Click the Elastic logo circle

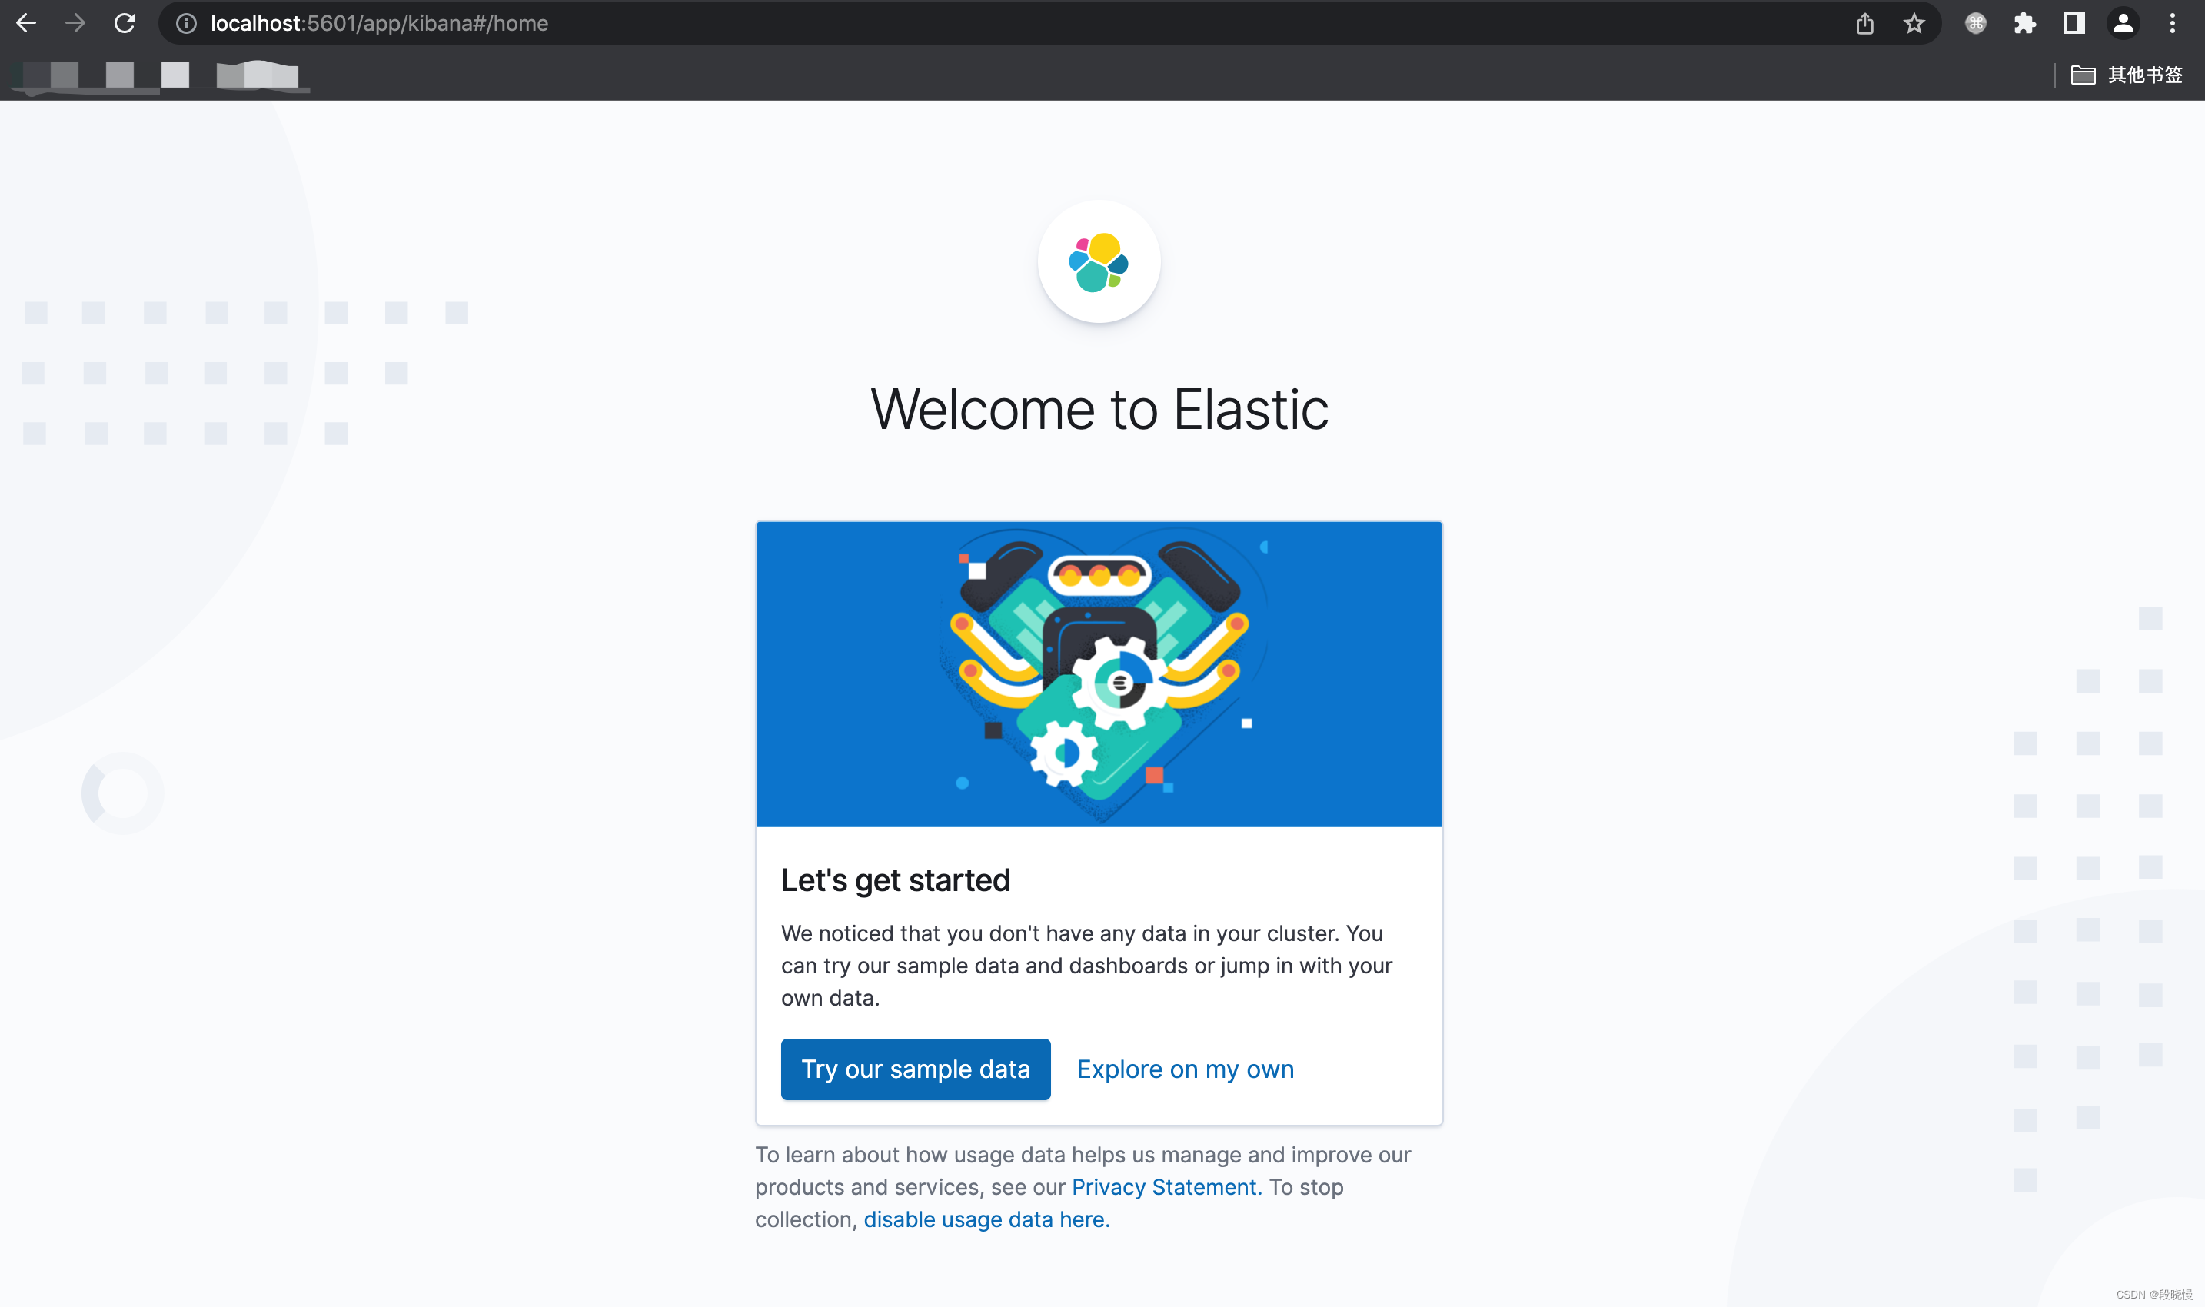1099,262
